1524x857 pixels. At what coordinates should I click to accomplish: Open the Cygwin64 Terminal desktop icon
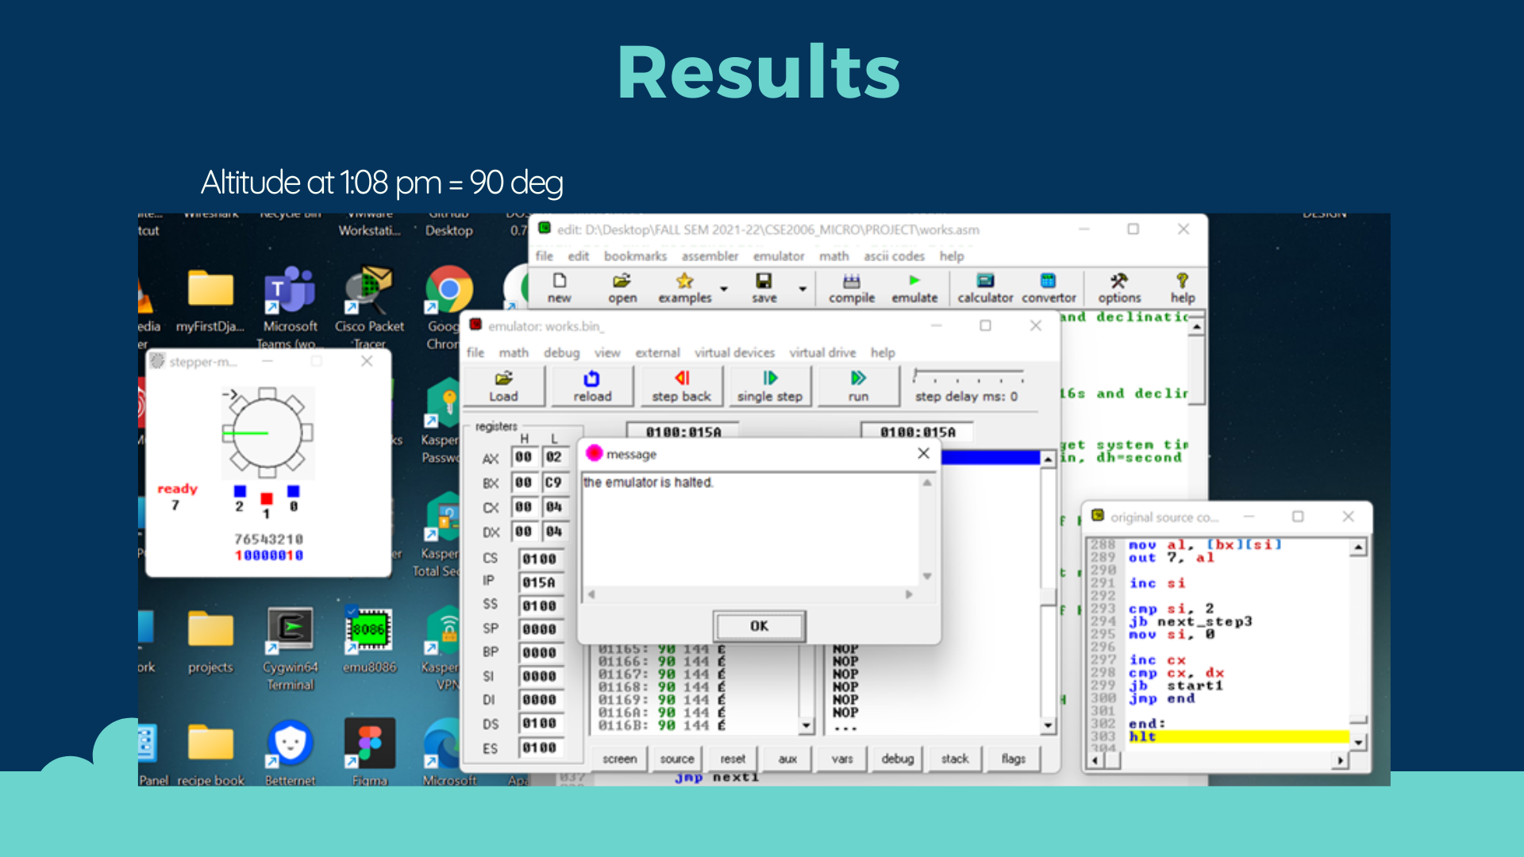click(x=290, y=649)
